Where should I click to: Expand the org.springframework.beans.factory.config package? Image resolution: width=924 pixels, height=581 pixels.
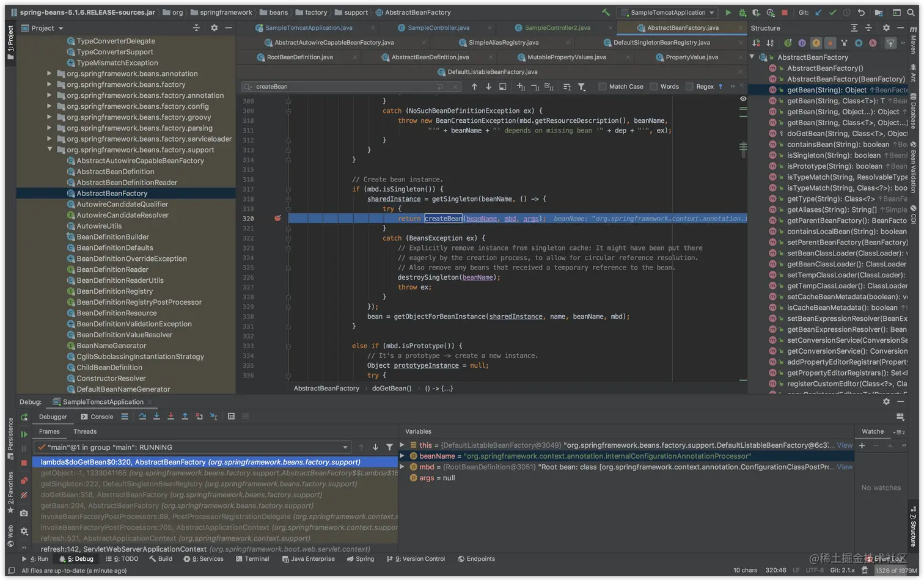[x=50, y=106]
